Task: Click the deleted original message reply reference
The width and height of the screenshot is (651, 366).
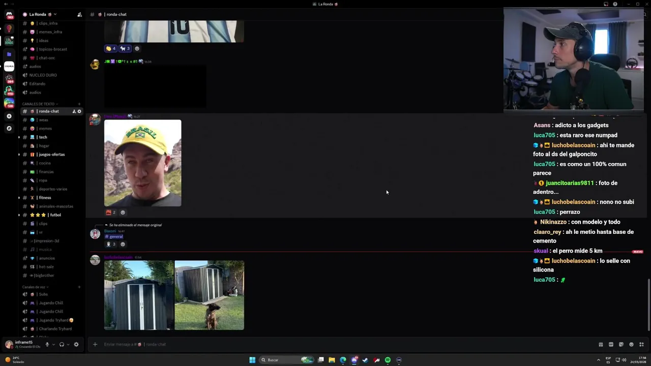Action: (x=135, y=225)
